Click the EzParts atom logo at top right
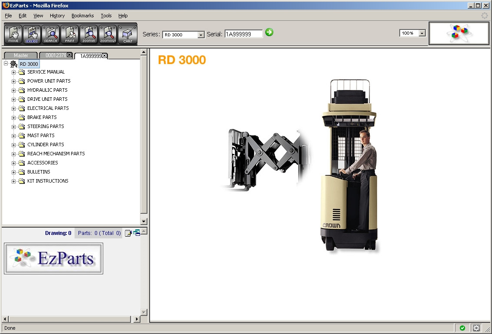492x334 pixels. (x=459, y=33)
